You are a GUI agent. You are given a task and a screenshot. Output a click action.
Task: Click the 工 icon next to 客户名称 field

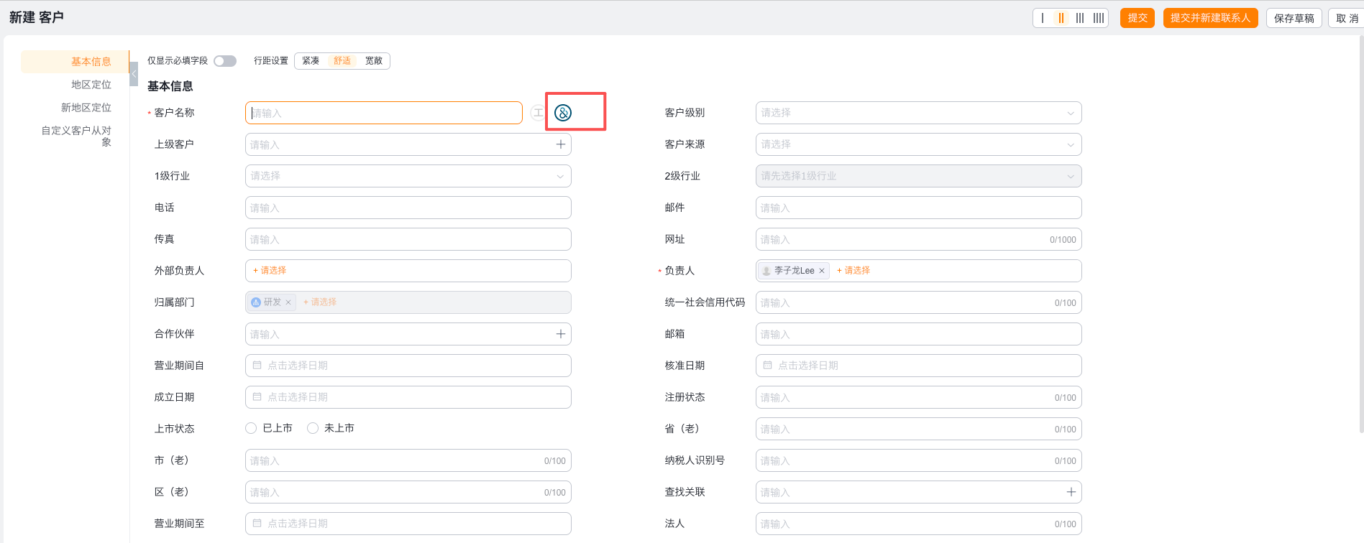[537, 113]
